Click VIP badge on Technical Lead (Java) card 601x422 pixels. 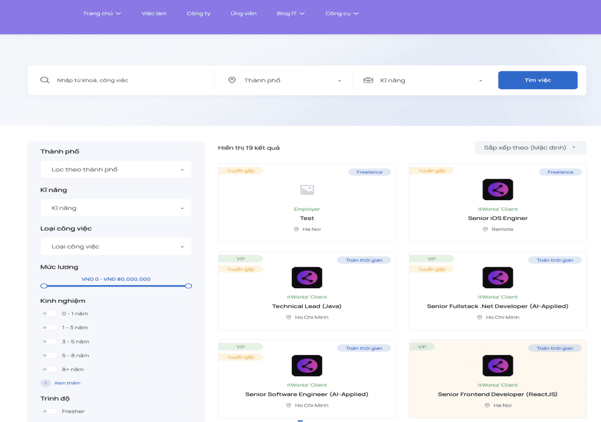click(241, 259)
